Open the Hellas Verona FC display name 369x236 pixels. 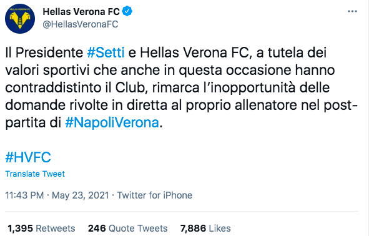pos(81,11)
